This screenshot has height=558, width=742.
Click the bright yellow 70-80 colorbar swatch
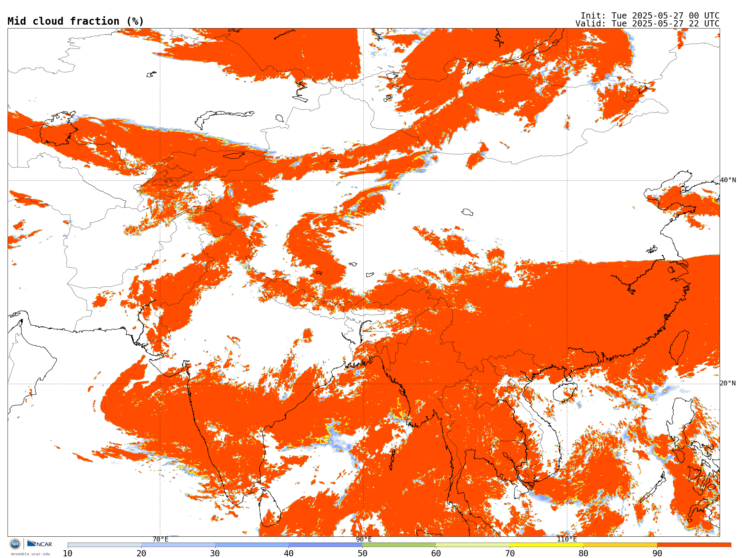[x=547, y=545]
